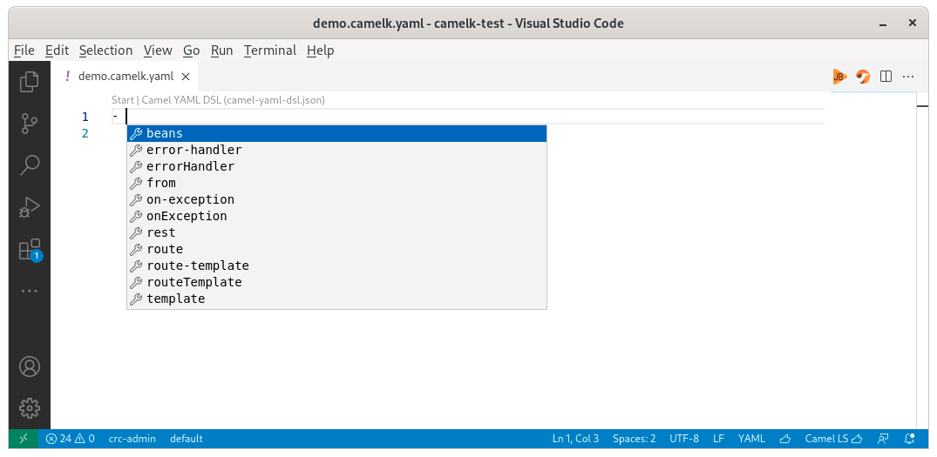Open the Run and Debug view
The image size is (937, 457).
pyautogui.click(x=29, y=207)
